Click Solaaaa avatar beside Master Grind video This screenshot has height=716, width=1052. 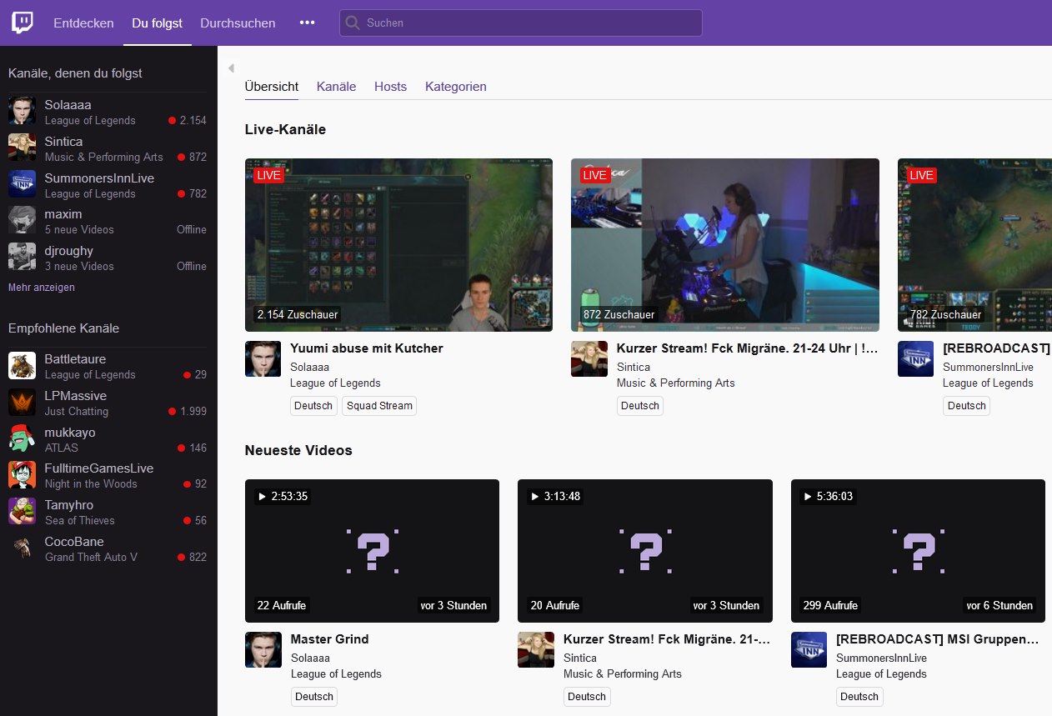coord(263,649)
